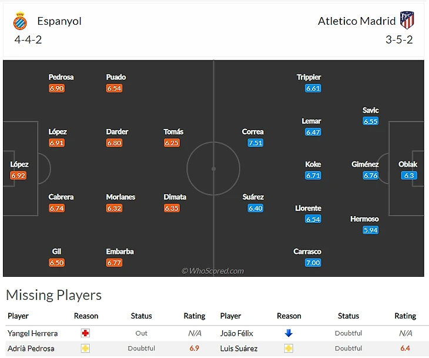Screen dimensions: 429x358
Task: Click Adrià Pedrosa's yellow injury icon
Action: [86, 349]
